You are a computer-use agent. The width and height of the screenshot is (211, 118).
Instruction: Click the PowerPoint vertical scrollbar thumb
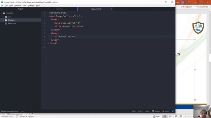[x=210, y=58]
